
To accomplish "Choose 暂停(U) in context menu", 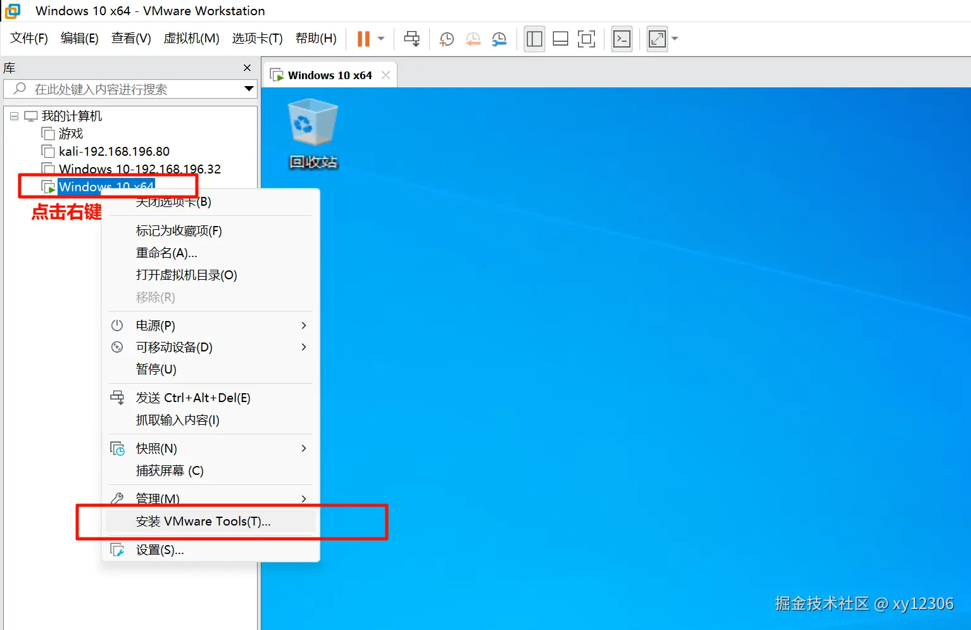I will click(211, 370).
